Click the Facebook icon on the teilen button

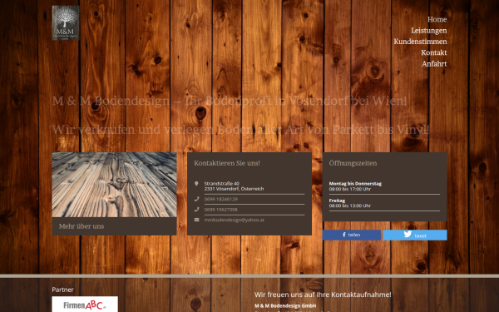344,235
